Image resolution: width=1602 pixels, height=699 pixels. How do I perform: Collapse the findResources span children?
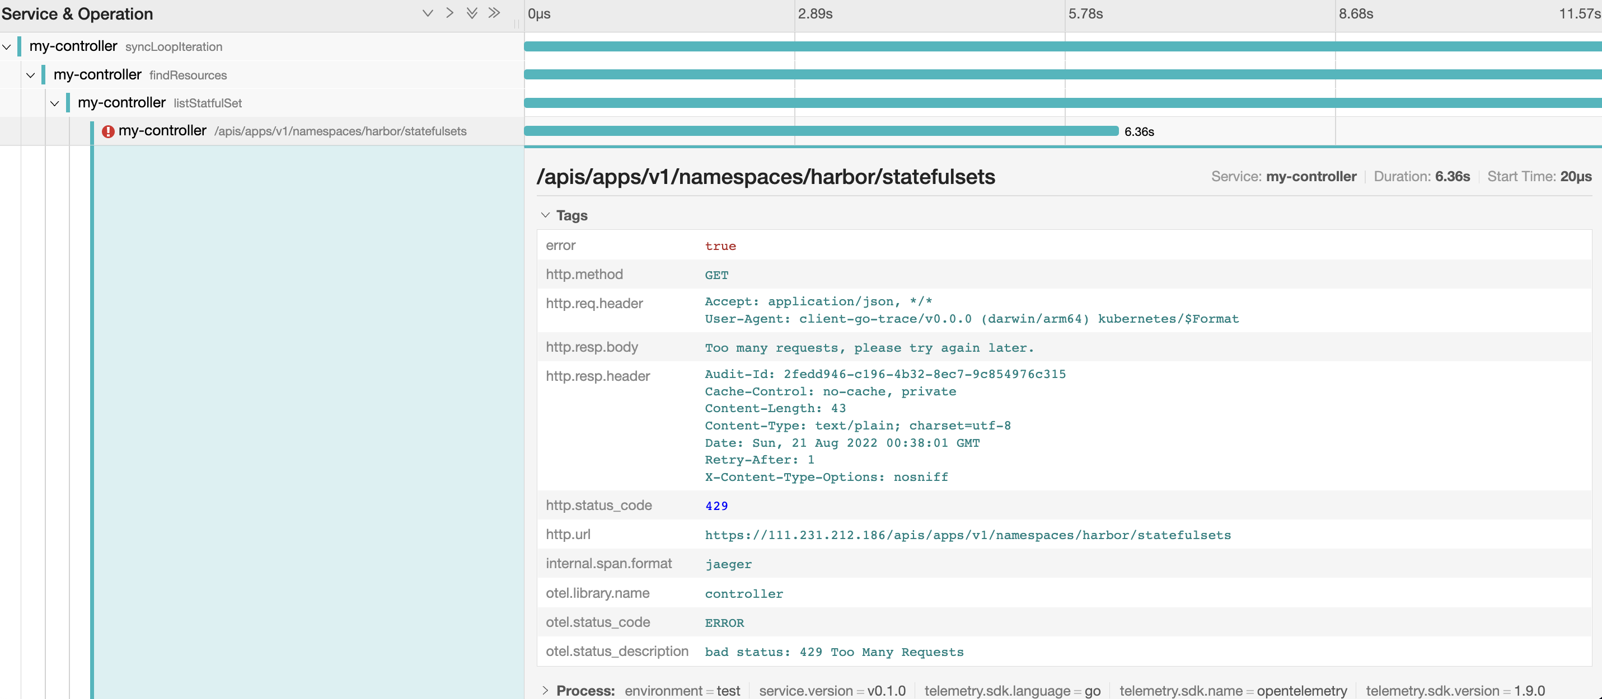[30, 75]
